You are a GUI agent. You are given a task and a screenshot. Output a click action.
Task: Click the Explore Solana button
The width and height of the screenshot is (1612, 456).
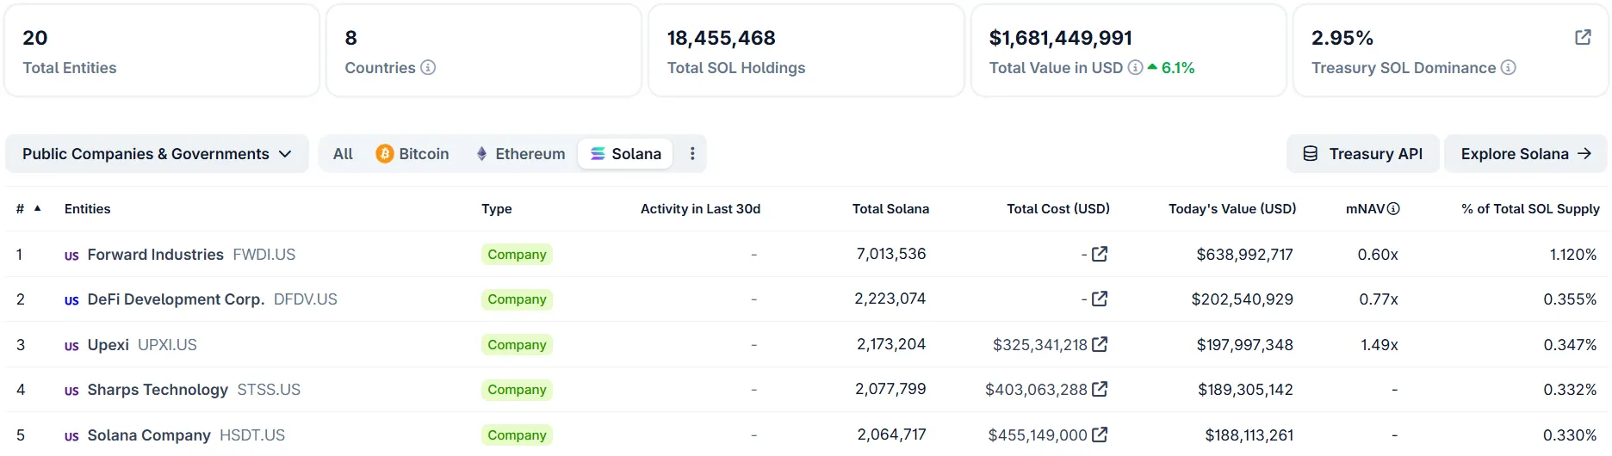coord(1525,153)
